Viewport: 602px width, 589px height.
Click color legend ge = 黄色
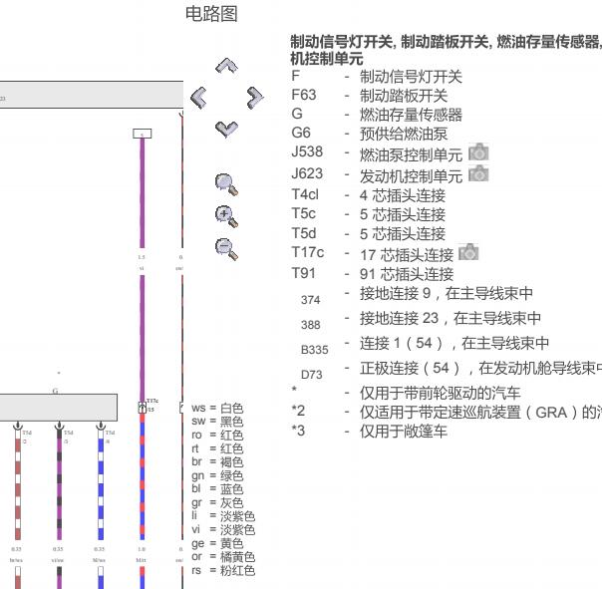[217, 543]
